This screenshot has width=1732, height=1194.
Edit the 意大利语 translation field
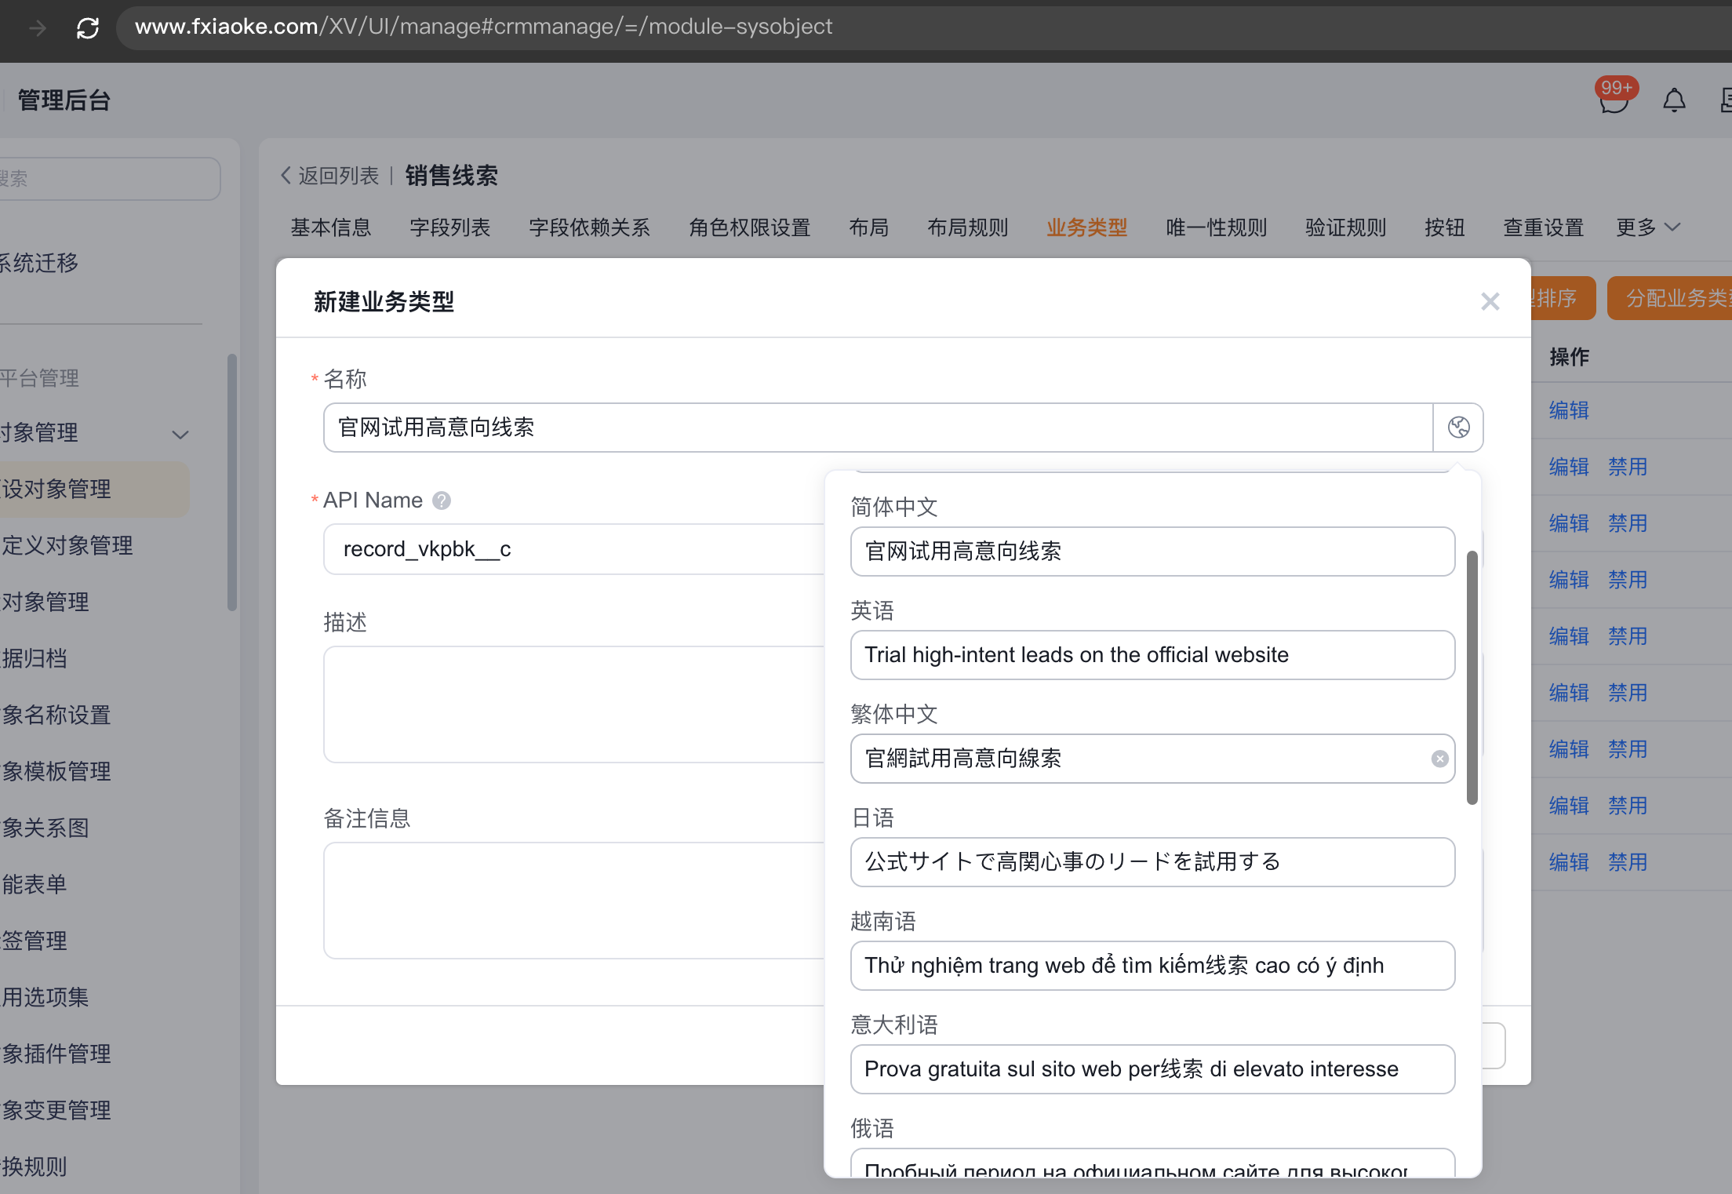click(1152, 1069)
